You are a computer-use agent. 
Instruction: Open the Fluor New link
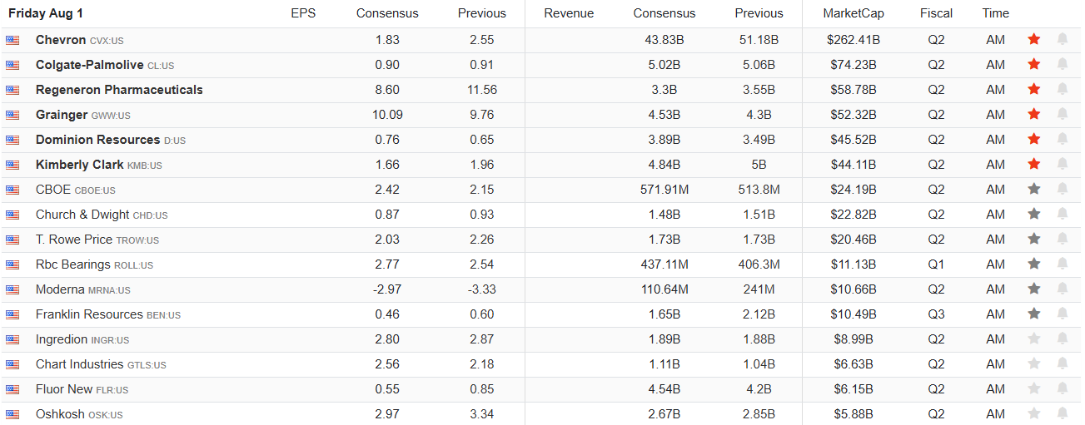pos(64,389)
